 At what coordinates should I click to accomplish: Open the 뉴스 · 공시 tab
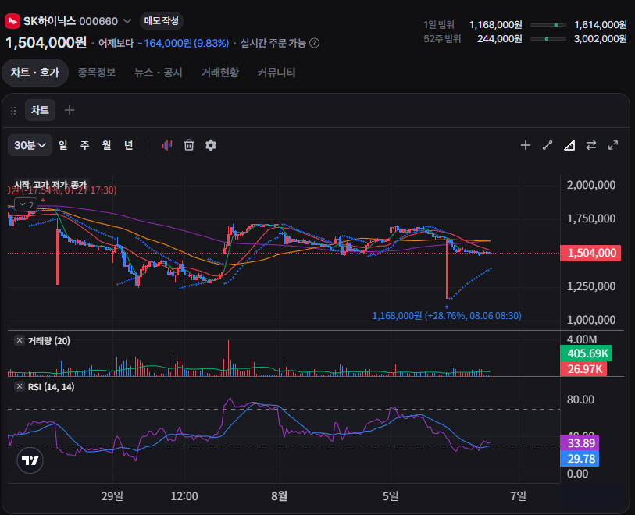[159, 73]
